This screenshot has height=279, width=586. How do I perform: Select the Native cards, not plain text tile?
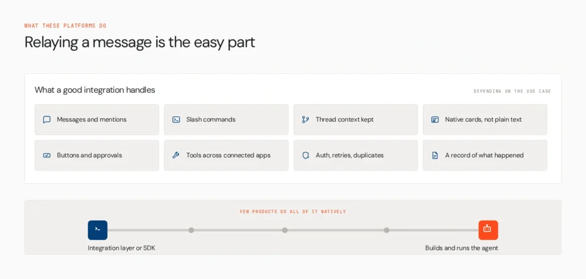[x=485, y=119]
